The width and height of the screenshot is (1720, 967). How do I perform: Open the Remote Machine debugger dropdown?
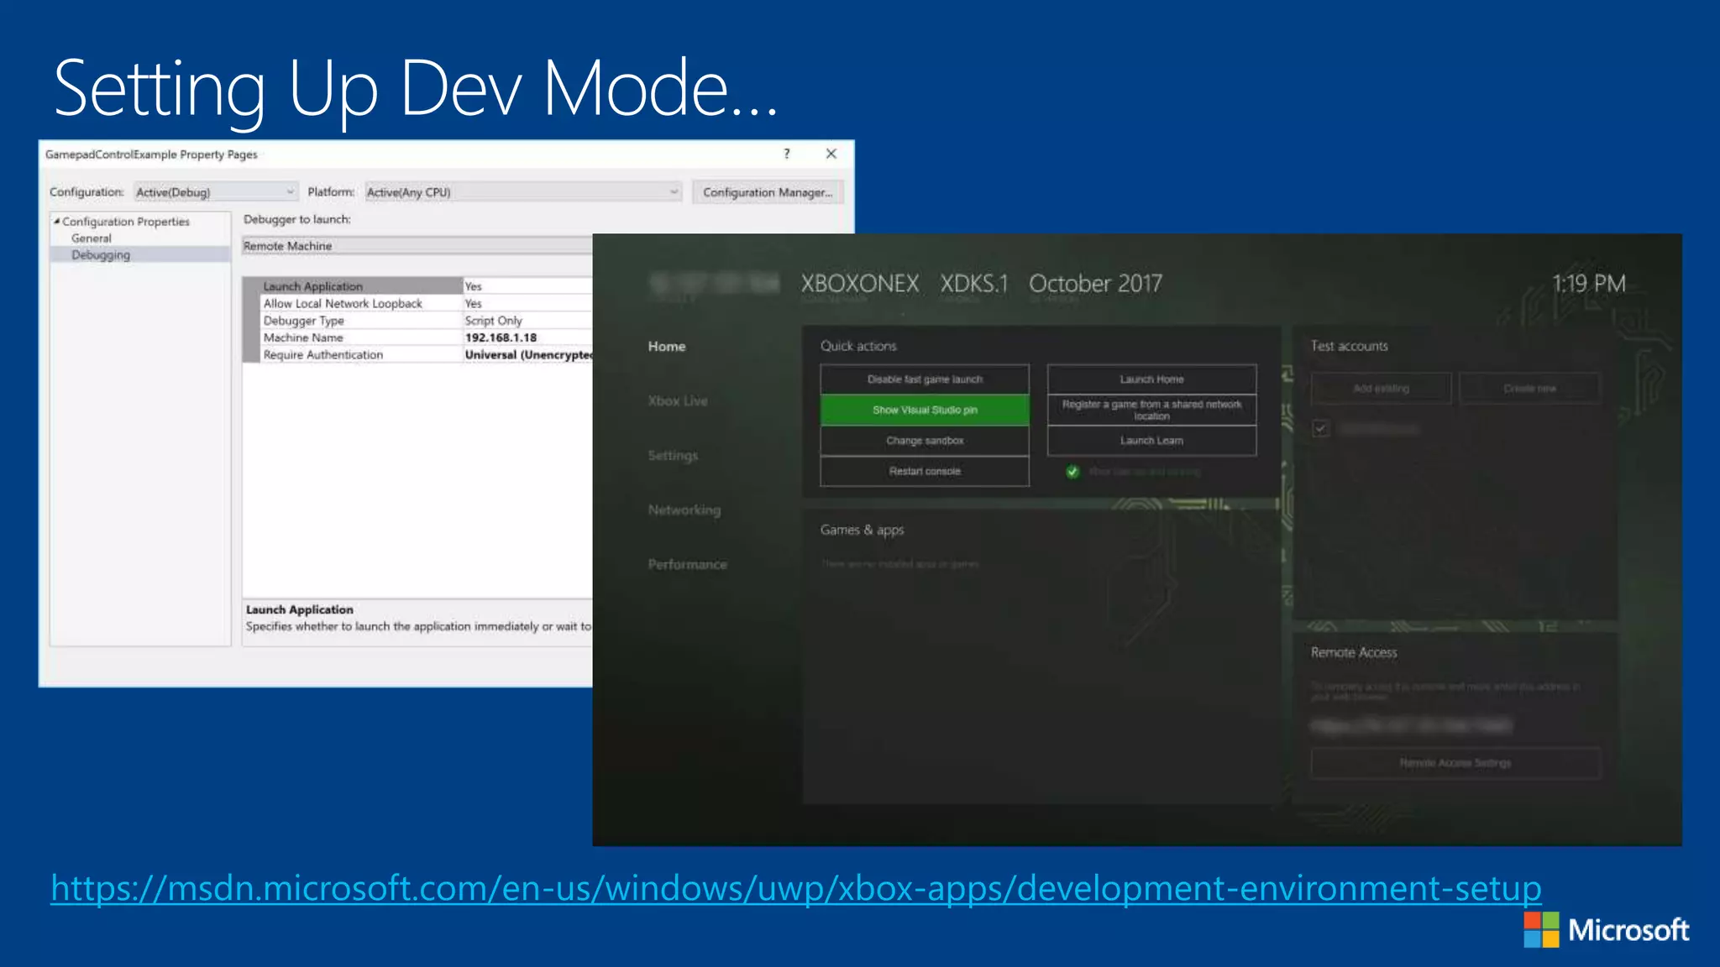coord(417,246)
